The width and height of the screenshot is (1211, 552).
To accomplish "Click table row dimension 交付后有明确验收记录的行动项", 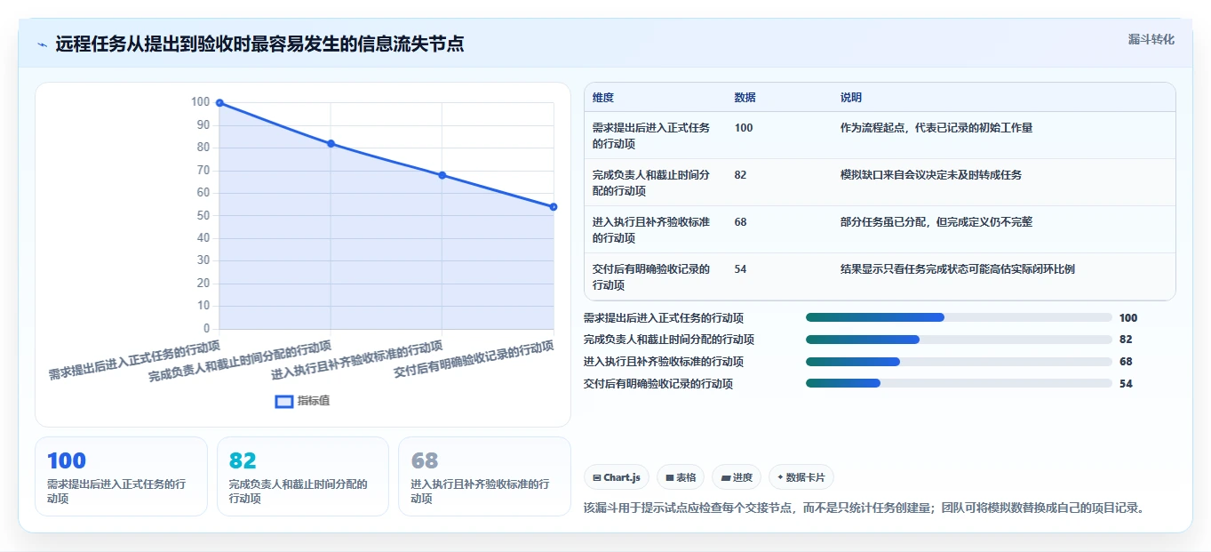I will [x=651, y=276].
